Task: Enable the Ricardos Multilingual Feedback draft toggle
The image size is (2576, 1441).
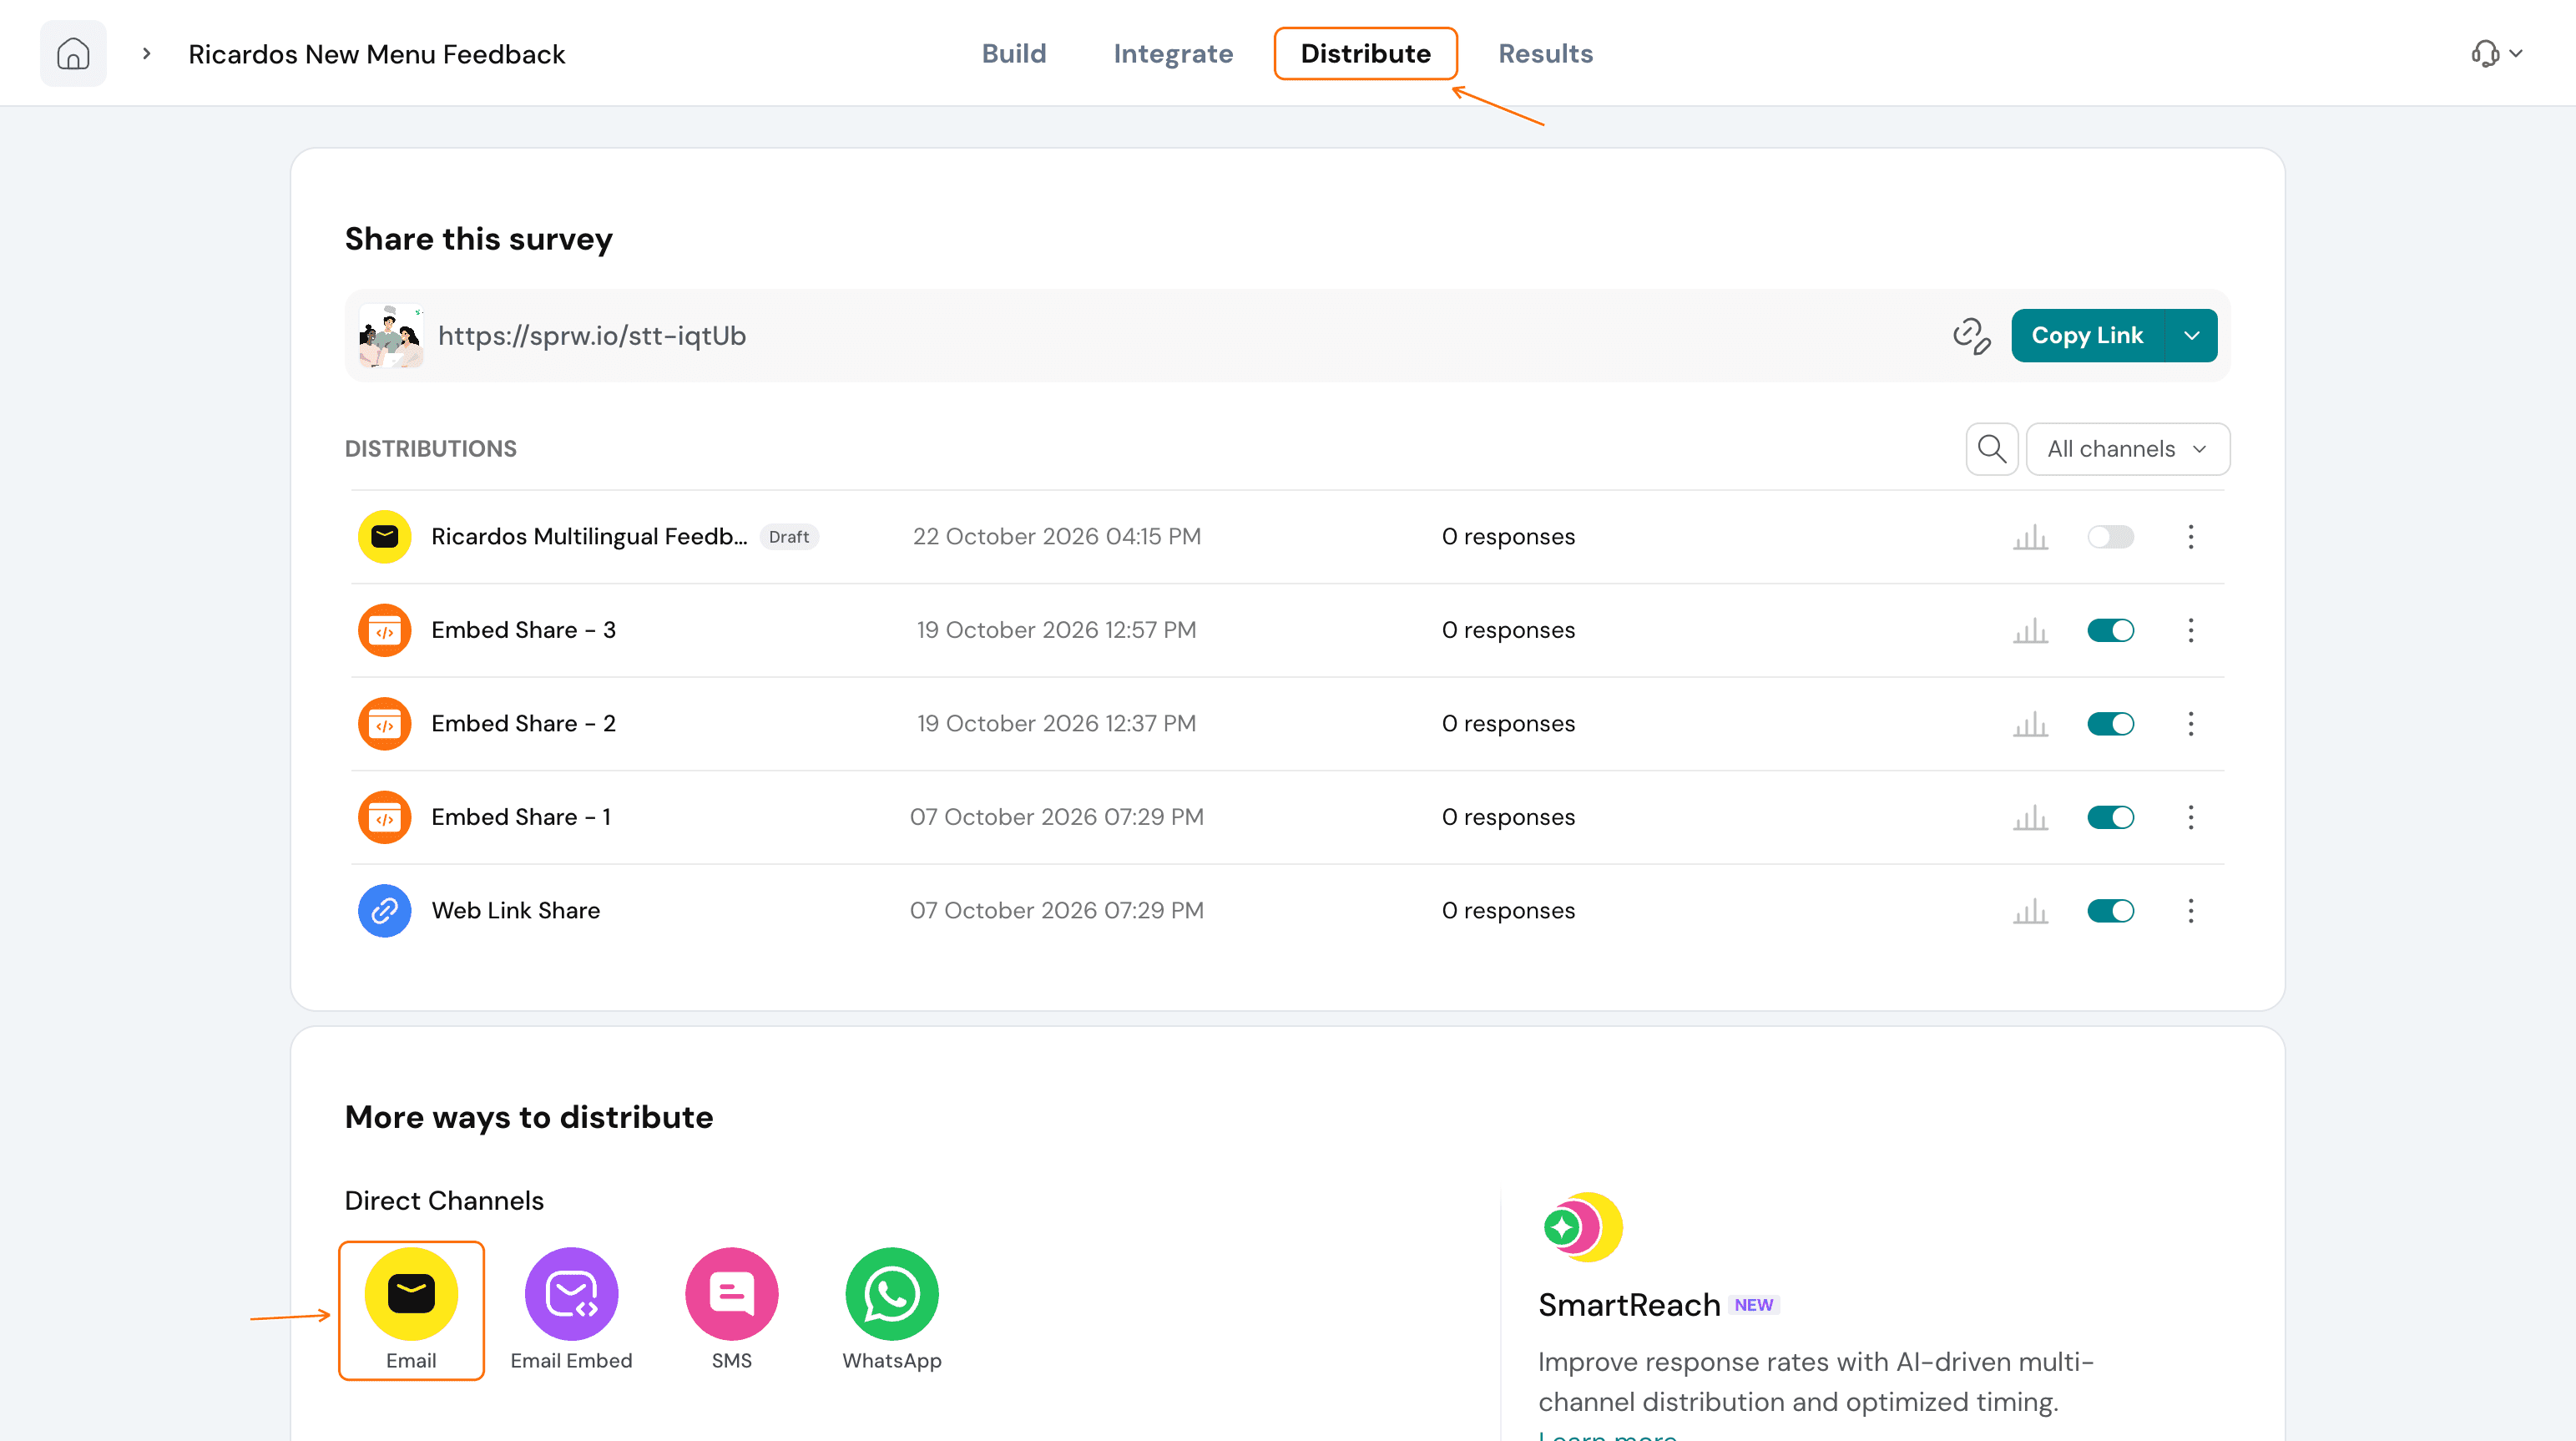Action: (x=2110, y=537)
